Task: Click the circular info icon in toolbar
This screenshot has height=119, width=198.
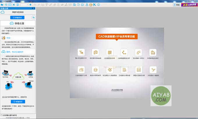Action: [x=98, y=5]
